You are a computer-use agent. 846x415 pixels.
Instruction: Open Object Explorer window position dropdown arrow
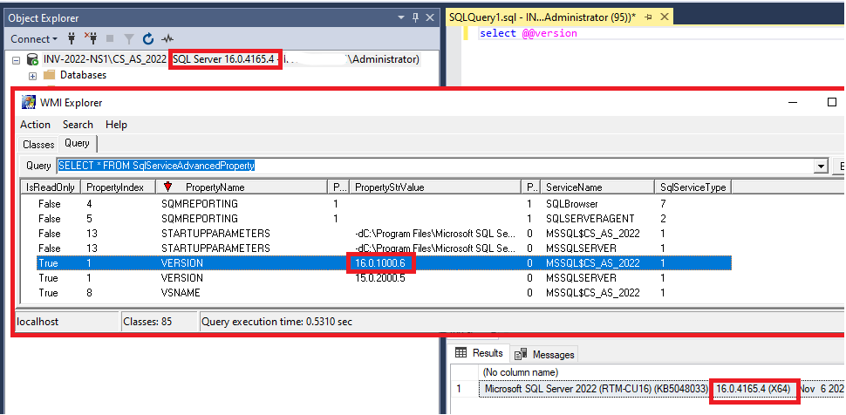pos(401,17)
